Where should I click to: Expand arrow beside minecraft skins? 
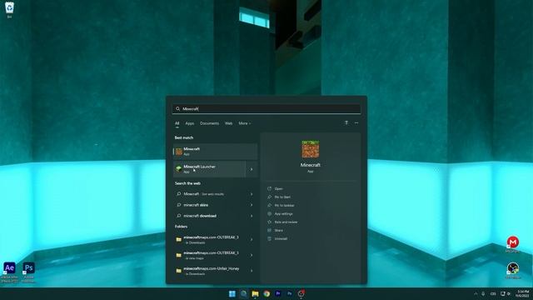coord(252,205)
